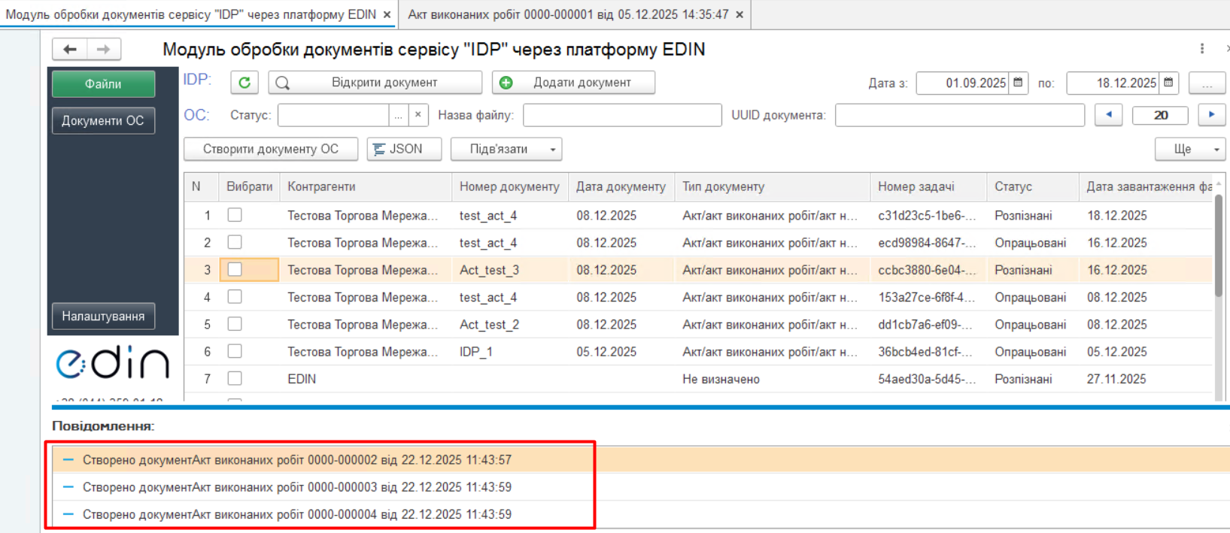Click the Додати документ button

click(573, 83)
